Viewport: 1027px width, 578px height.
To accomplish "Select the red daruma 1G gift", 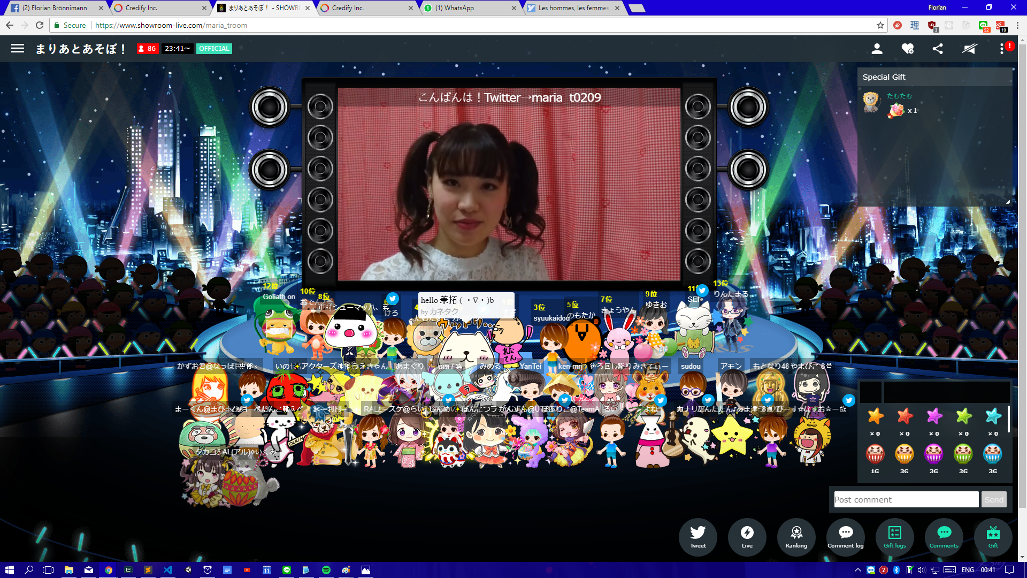I will [x=875, y=454].
